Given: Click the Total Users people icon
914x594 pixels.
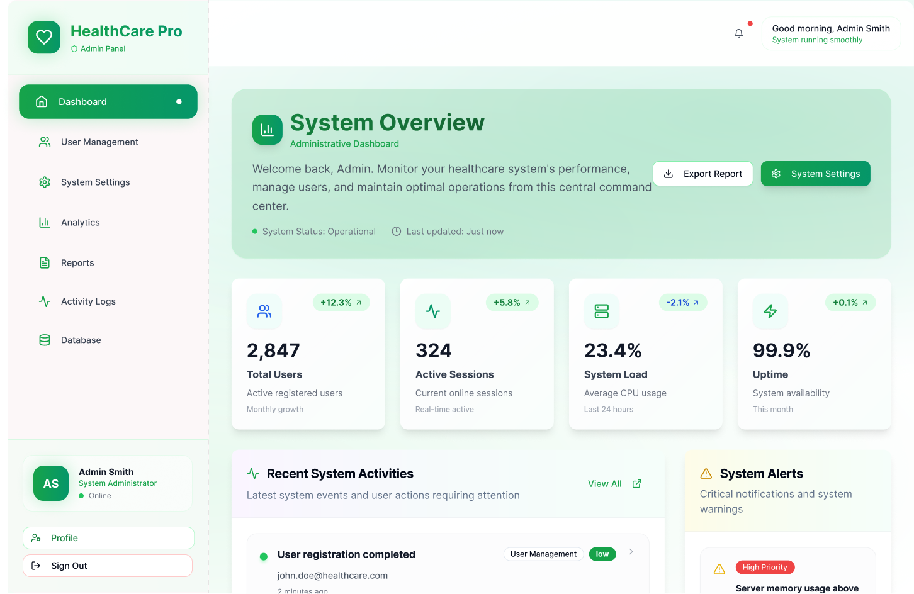Looking at the screenshot, I should [264, 311].
